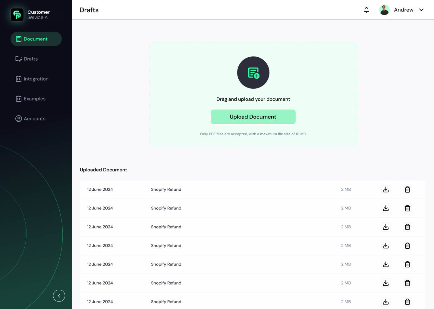Delete the first Shopify Refund document
Image resolution: width=434 pixels, height=309 pixels.
tap(407, 190)
